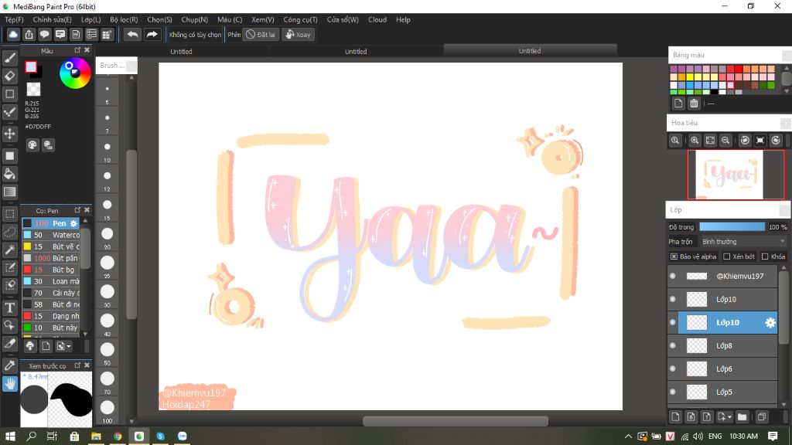Enable the Xén bớt clipping checkbox
This screenshot has width=792, height=445.
click(x=727, y=256)
